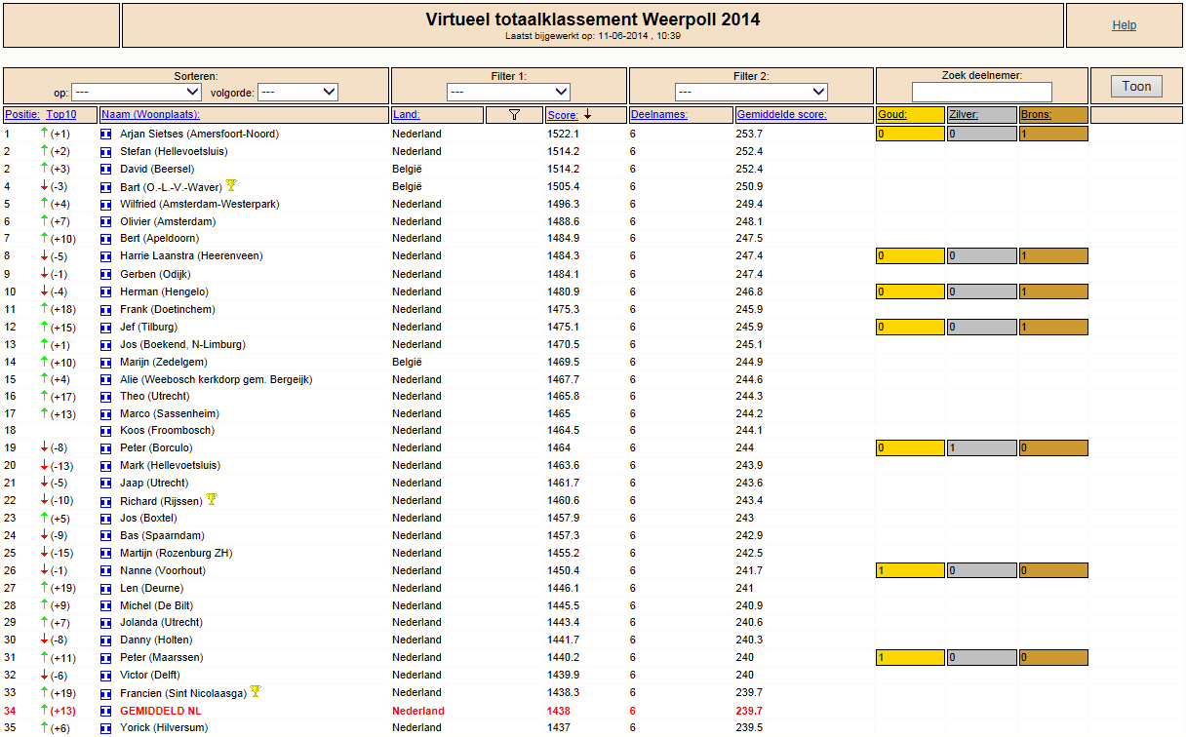
Task: Open the 'volgorde' sort order dropdown
Action: 297,92
